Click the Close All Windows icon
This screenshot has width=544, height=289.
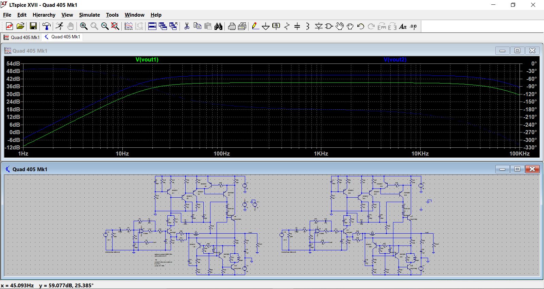coord(173,26)
